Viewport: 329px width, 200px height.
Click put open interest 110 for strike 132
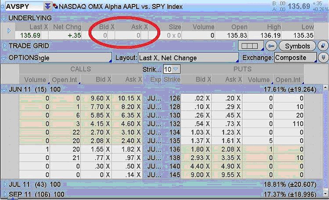[x=298, y=124]
